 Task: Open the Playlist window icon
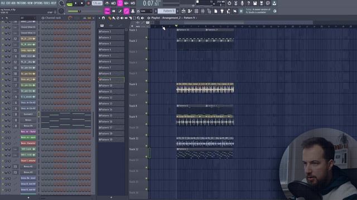tap(184, 11)
